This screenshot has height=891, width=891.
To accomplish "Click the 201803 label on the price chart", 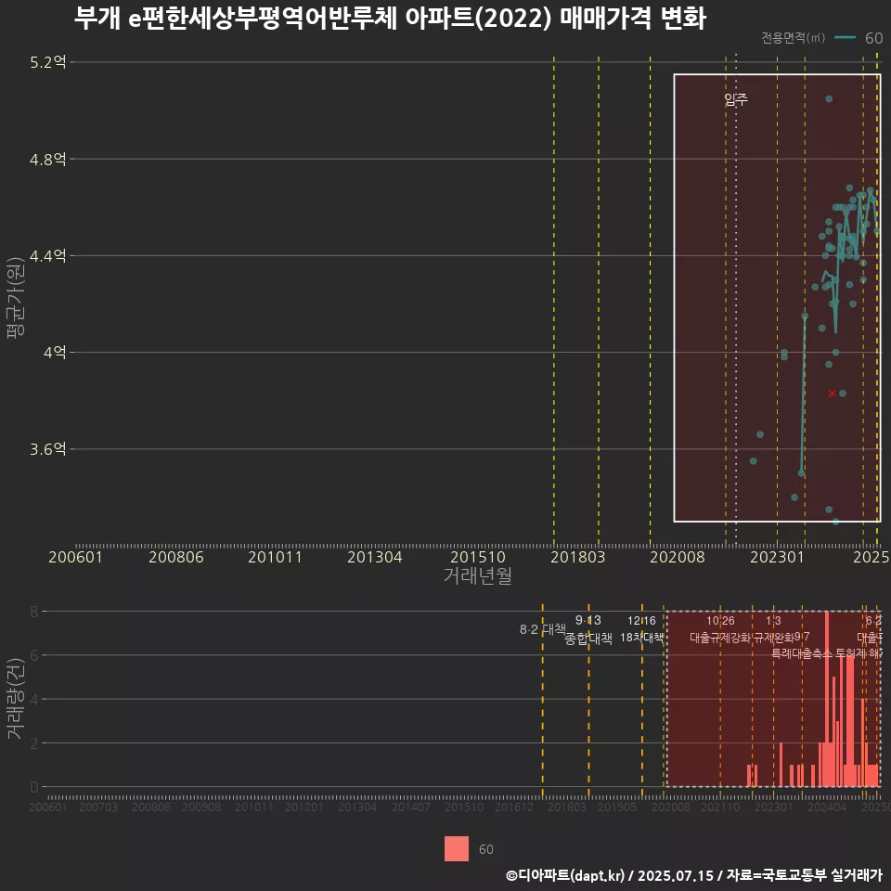I will coord(578,557).
